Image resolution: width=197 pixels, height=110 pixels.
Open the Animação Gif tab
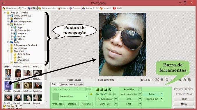[90, 8]
